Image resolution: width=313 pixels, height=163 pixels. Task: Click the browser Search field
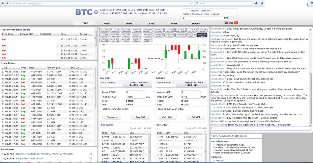pos(224,3)
